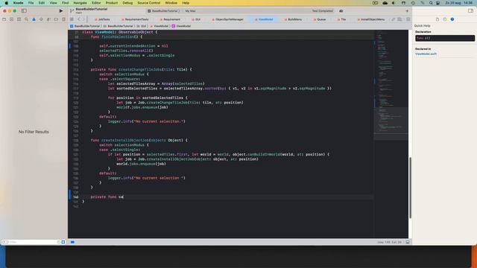Image resolution: width=477 pixels, height=268 pixels.
Task: Show the Quick Help inspector
Action: point(452,19)
